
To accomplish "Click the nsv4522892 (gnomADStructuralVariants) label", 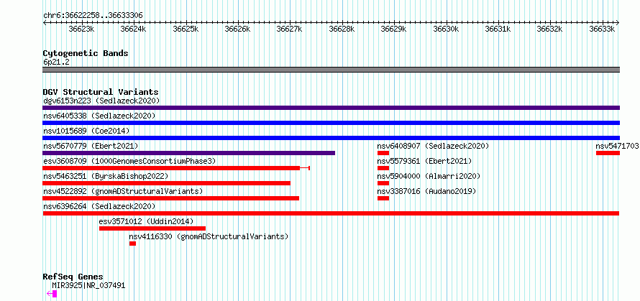I will pyautogui.click(x=123, y=191).
